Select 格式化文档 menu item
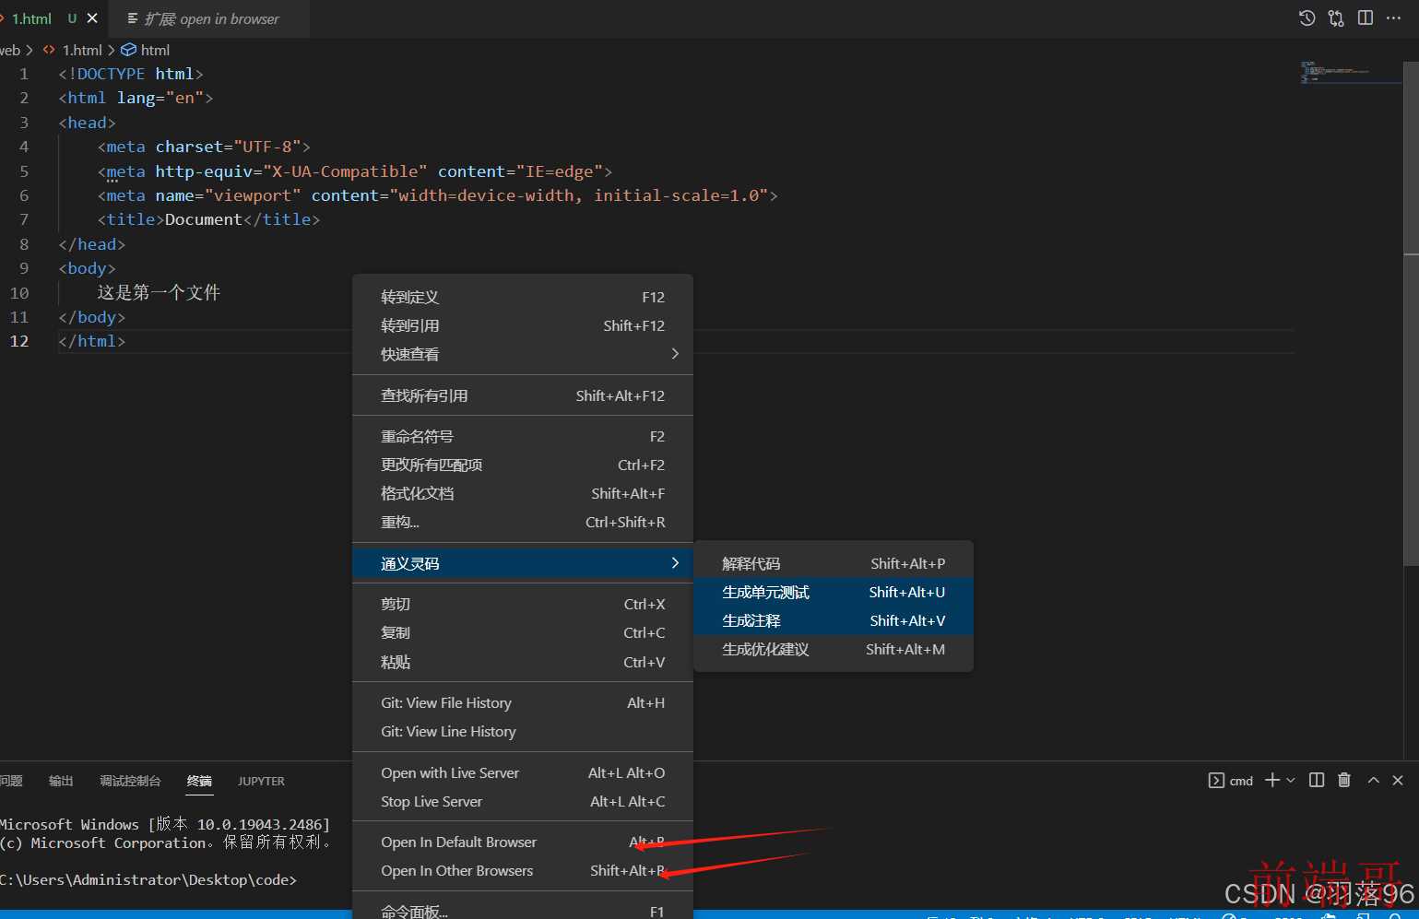This screenshot has height=919, width=1419. (523, 493)
